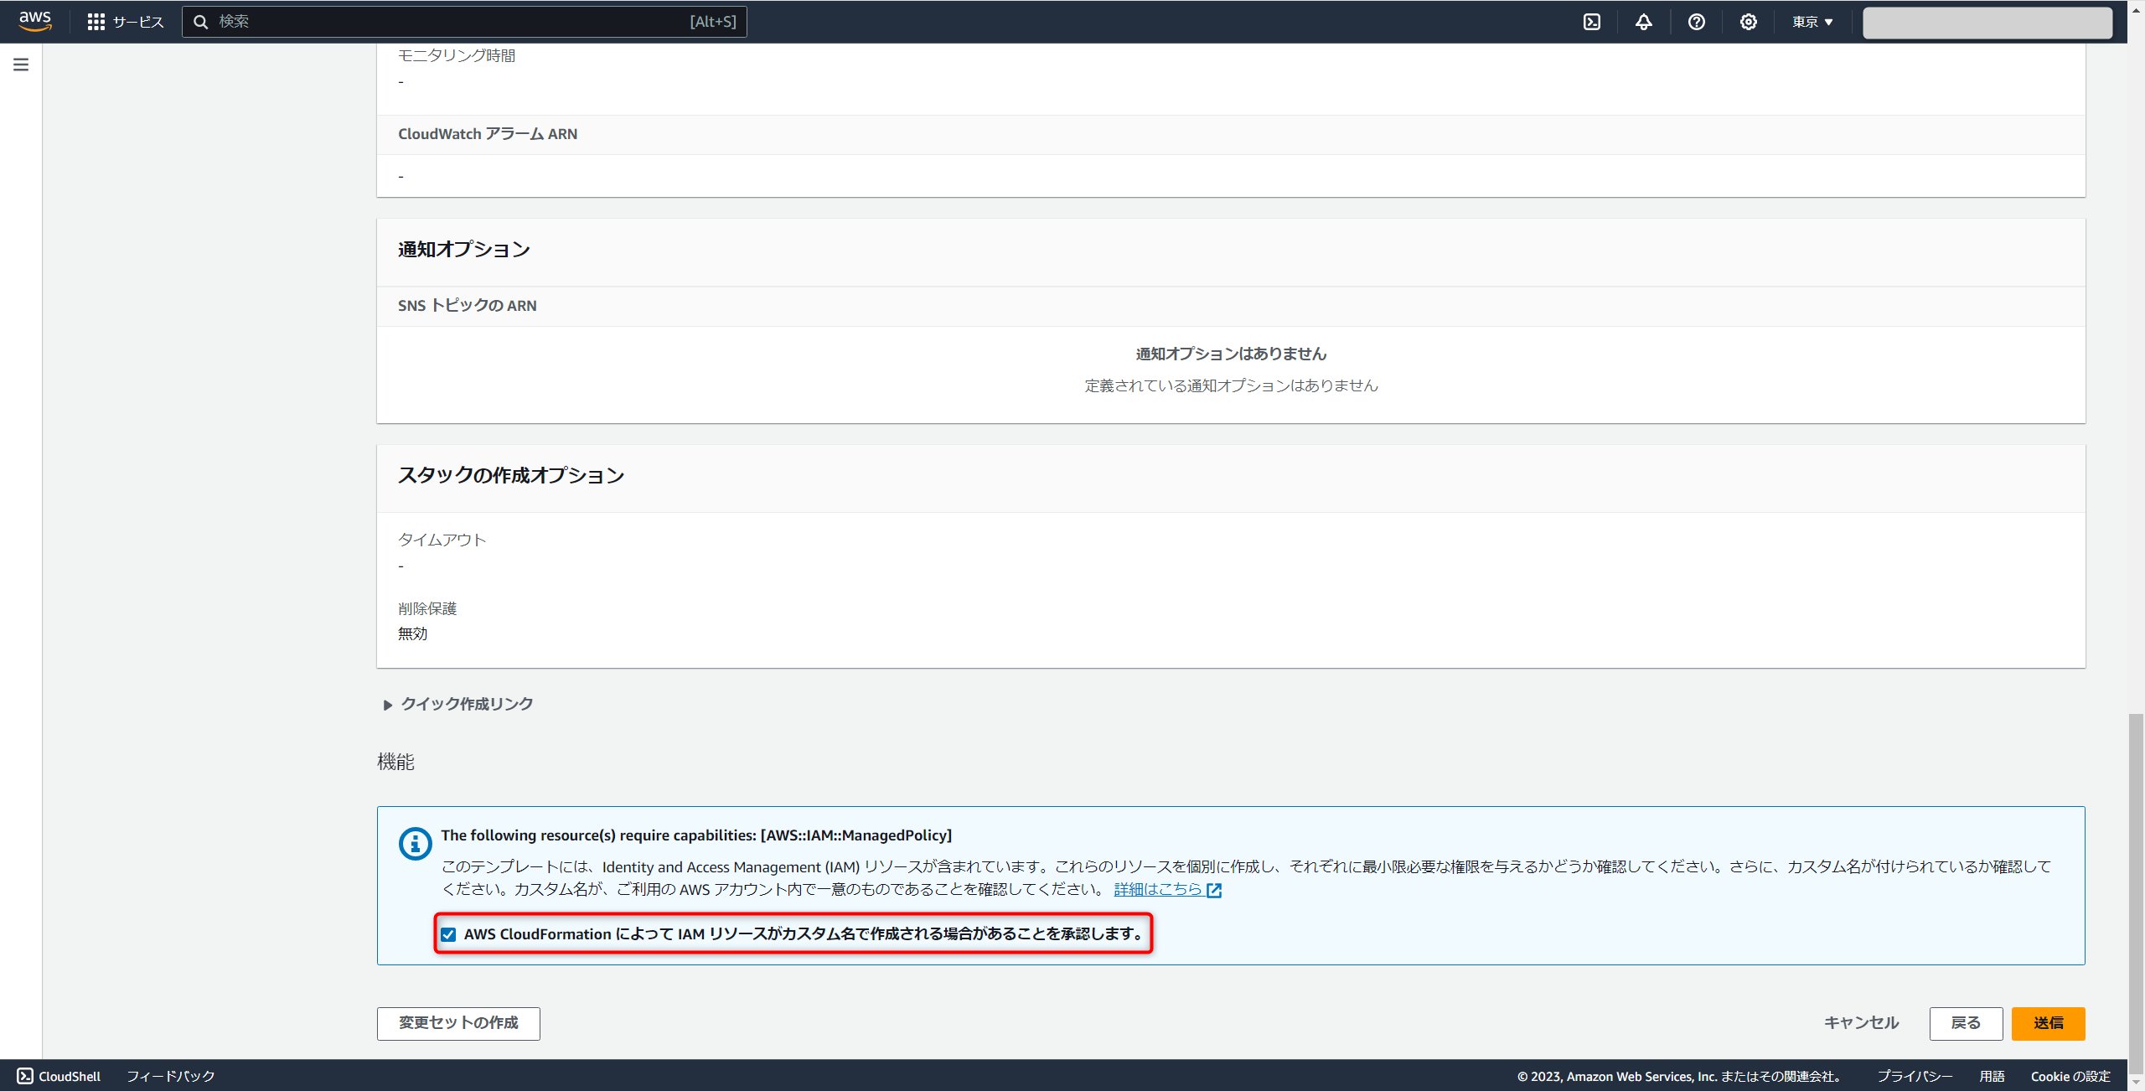Click the info icon in capabilities box

tap(415, 844)
